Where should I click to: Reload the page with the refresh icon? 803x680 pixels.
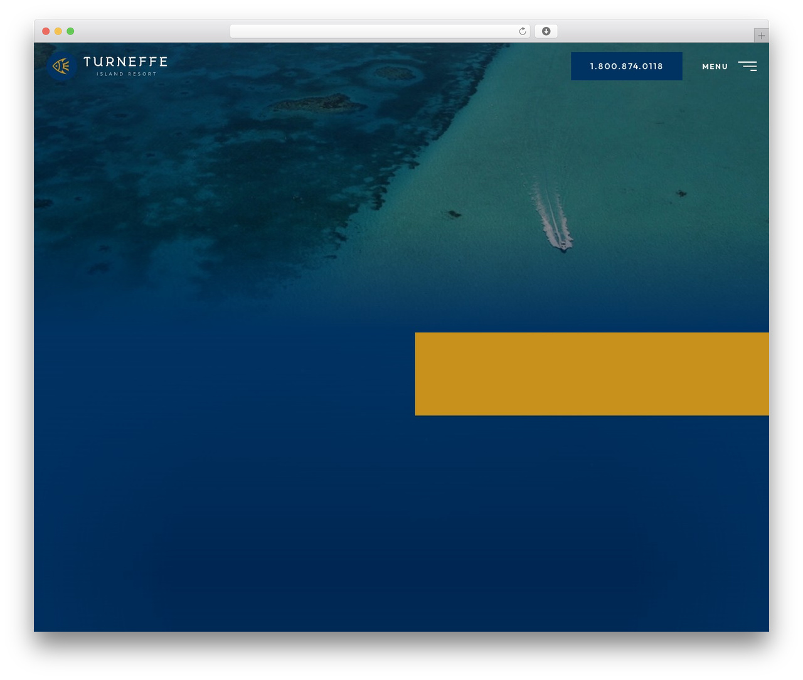point(523,31)
